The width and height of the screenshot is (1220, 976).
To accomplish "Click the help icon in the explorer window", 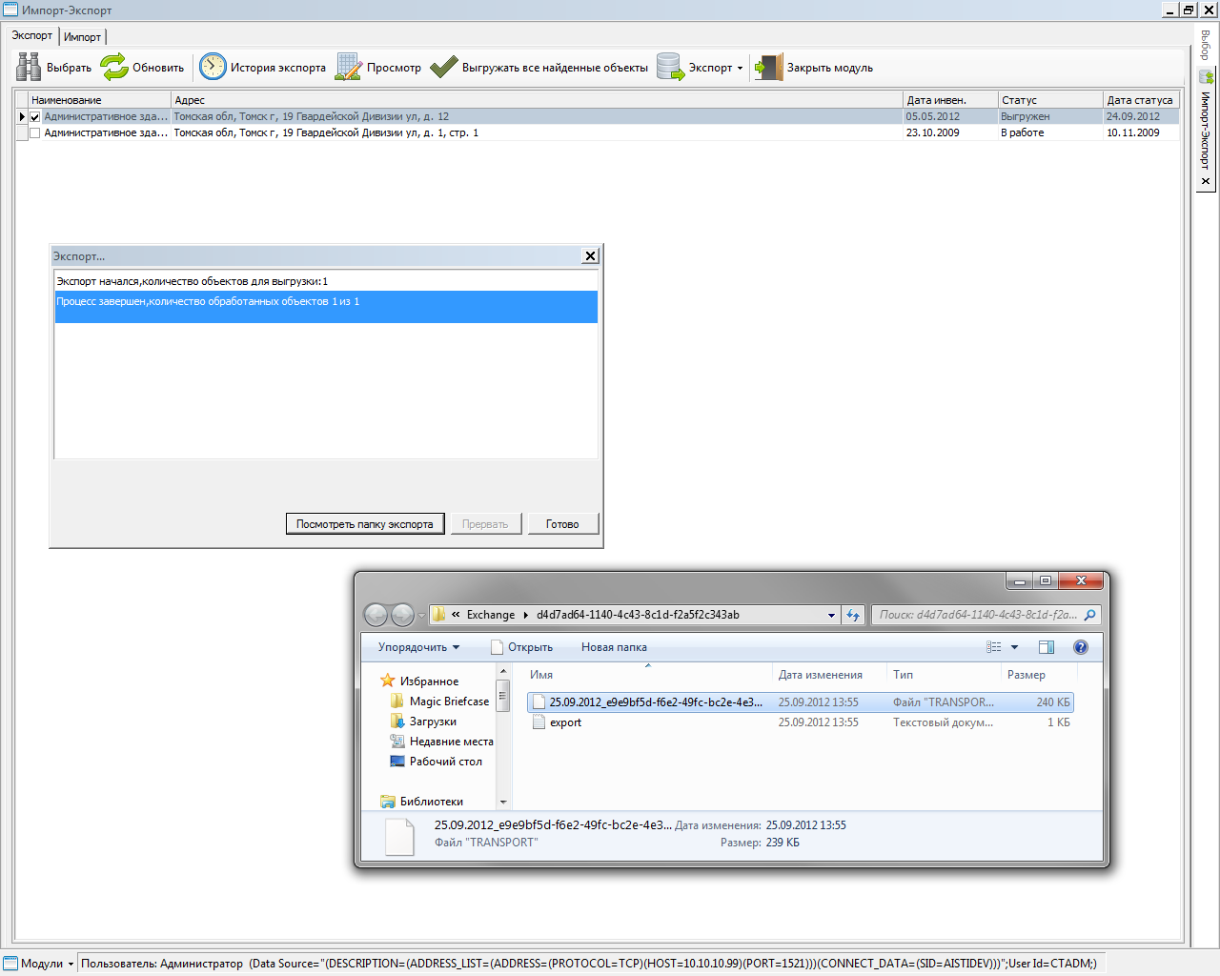I will pos(1080,647).
